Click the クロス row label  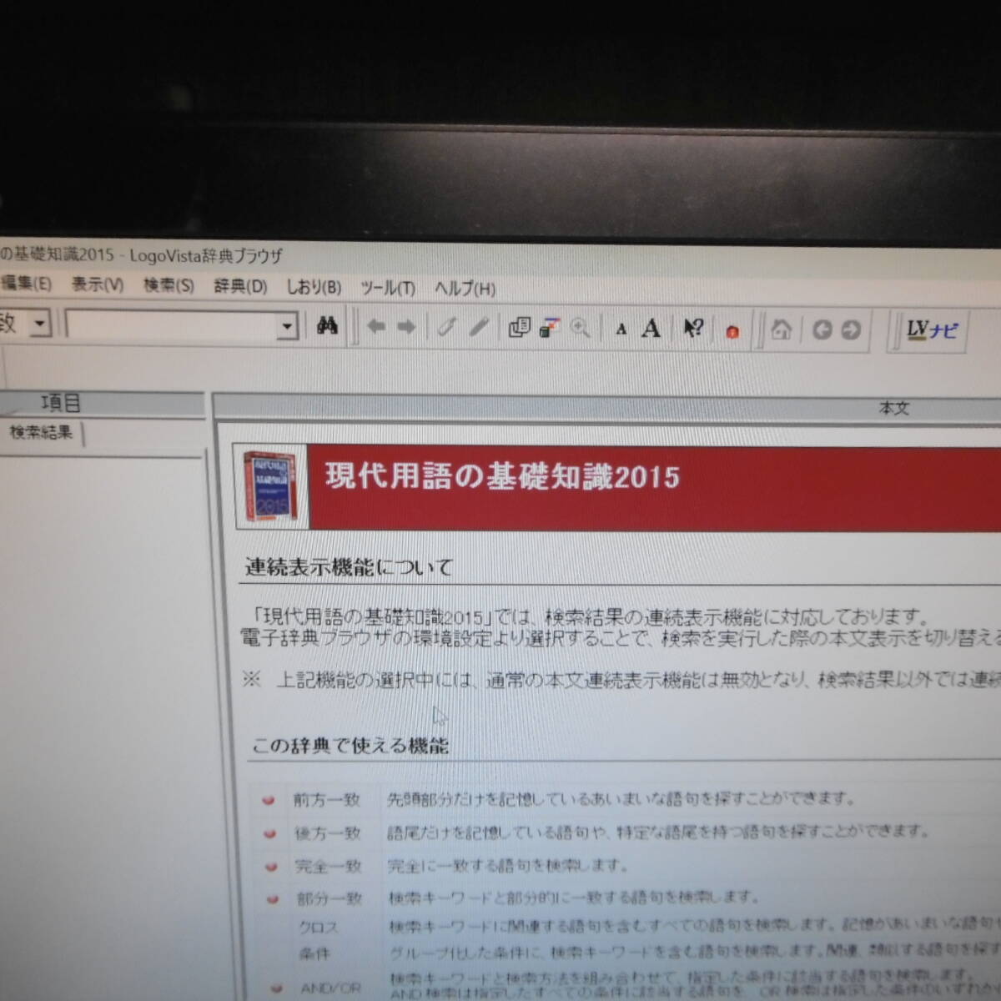coord(318,928)
